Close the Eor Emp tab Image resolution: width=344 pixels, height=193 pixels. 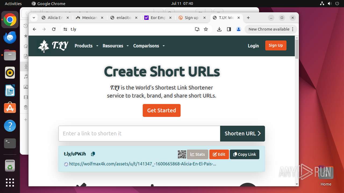[170, 18]
